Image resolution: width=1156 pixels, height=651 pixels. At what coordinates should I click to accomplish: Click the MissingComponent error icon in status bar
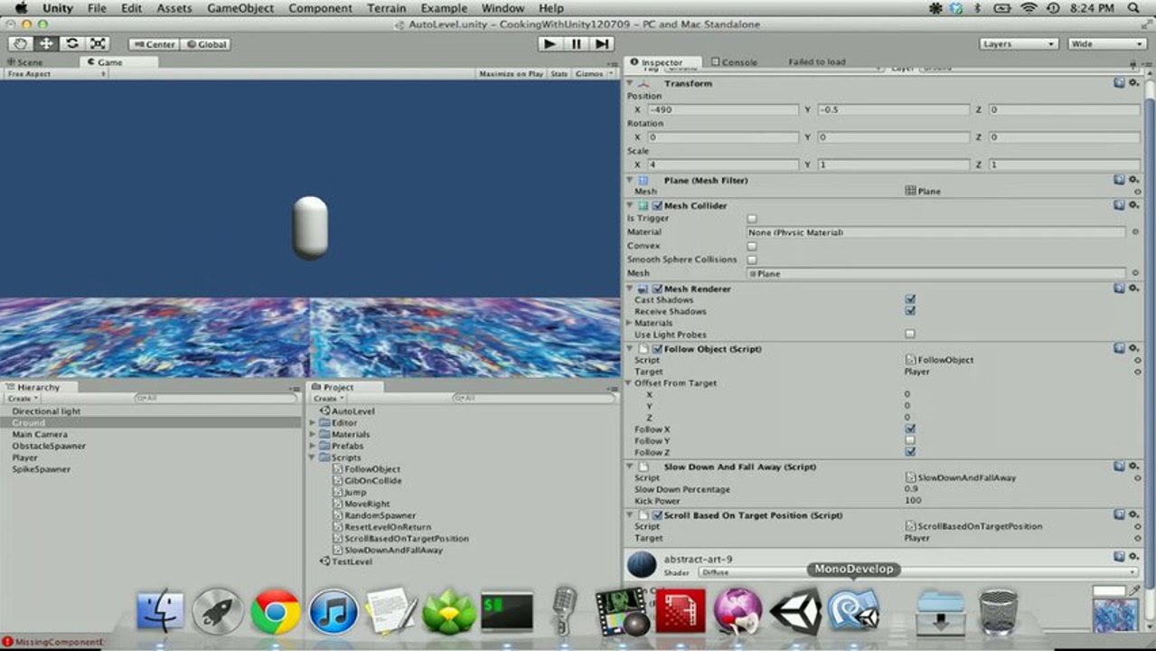pos(7,642)
